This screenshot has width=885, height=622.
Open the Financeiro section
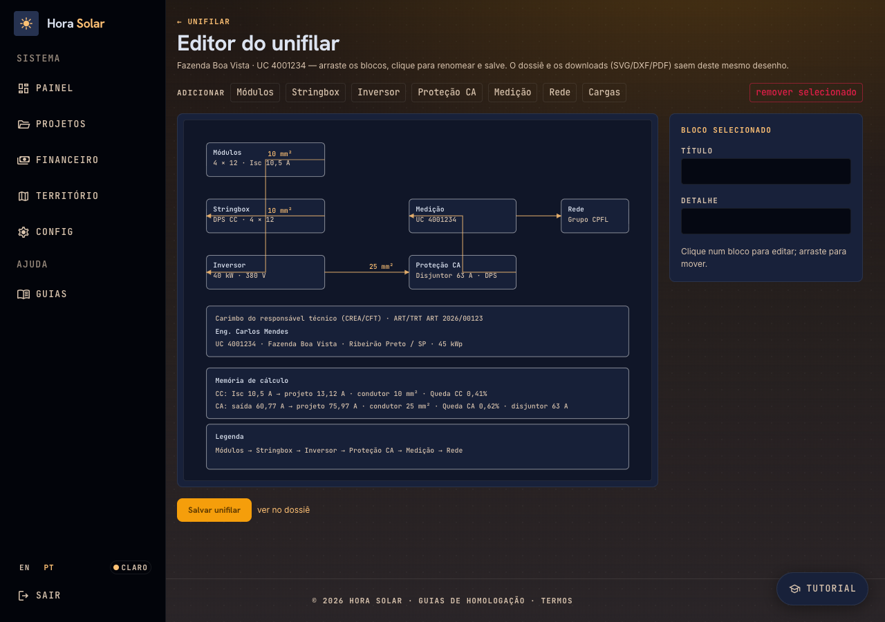tap(83, 160)
